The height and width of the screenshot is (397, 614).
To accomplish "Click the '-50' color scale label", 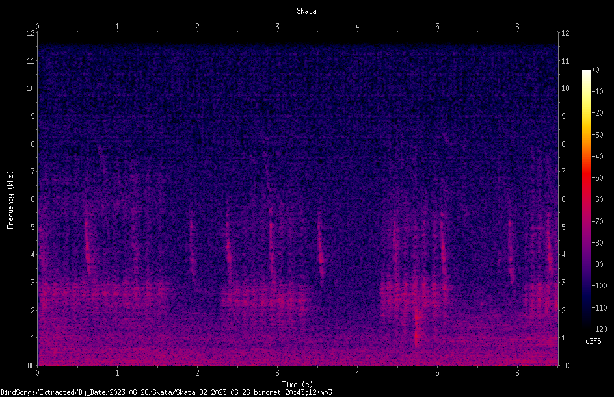I will [597, 178].
